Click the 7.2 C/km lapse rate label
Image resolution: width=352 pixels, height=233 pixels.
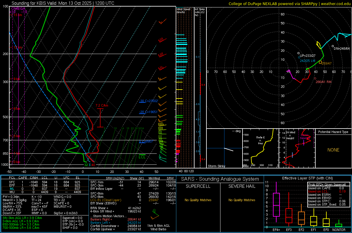(102, 105)
